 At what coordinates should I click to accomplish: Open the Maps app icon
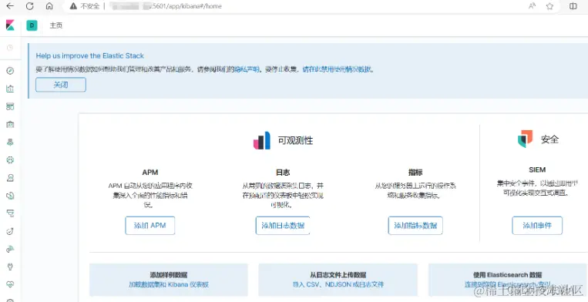tap(10, 142)
